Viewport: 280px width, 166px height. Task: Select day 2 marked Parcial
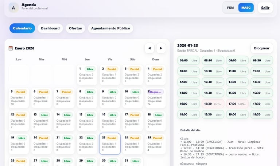pyautogui.click(x=110, y=75)
